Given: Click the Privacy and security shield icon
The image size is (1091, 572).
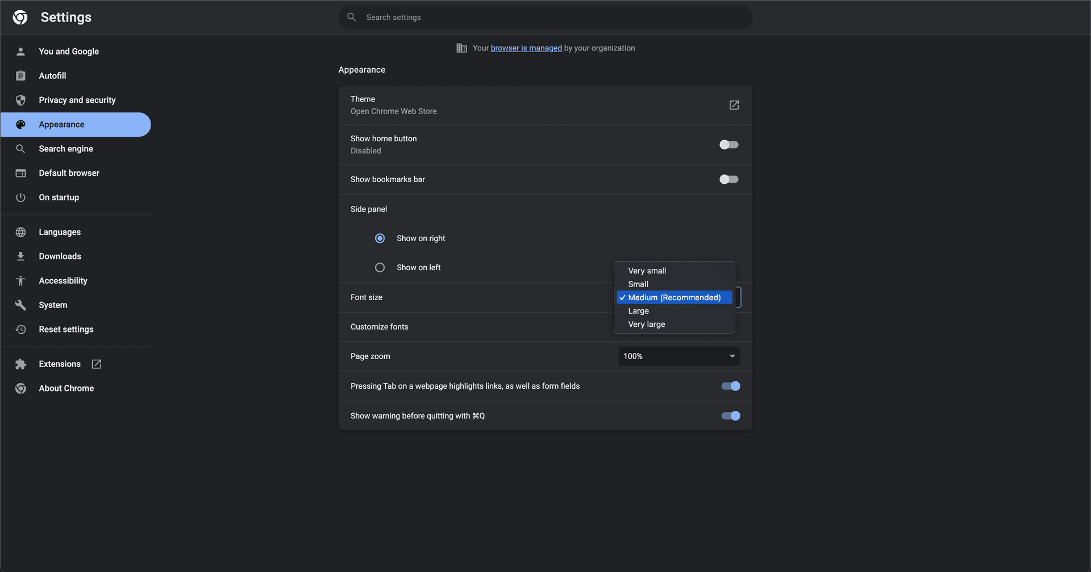Looking at the screenshot, I should coord(20,100).
